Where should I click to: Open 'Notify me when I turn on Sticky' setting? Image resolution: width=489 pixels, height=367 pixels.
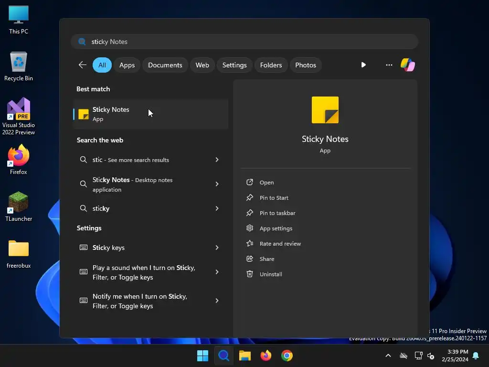pyautogui.click(x=151, y=301)
